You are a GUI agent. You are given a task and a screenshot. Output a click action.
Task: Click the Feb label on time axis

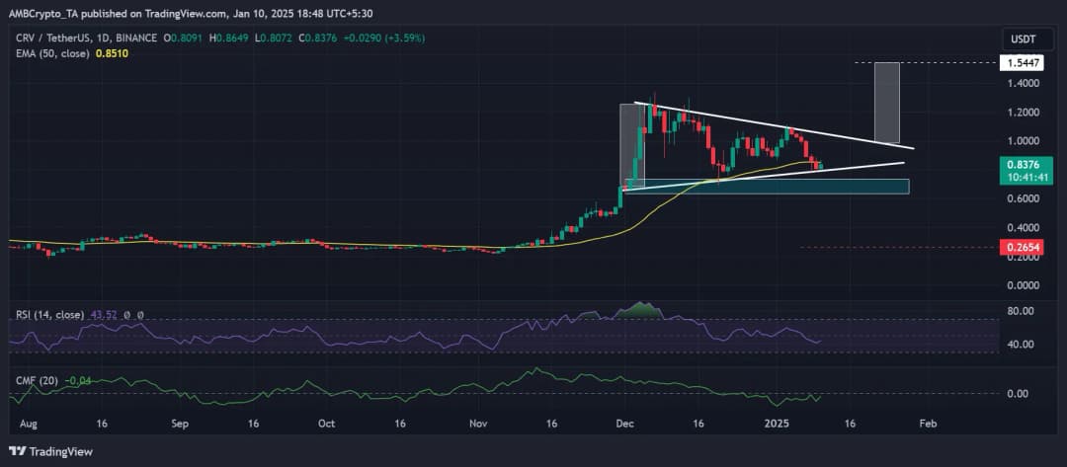click(x=927, y=422)
